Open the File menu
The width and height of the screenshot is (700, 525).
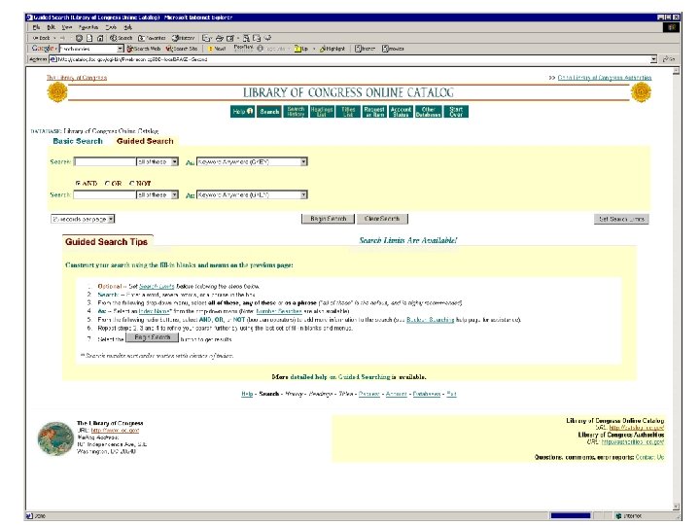pos(37,27)
